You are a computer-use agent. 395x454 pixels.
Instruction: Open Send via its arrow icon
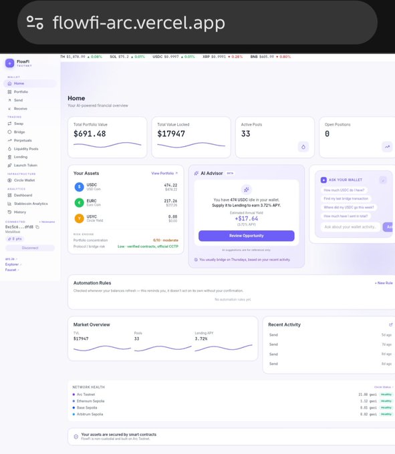pos(9,100)
